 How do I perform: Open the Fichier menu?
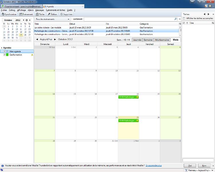point(4,10)
